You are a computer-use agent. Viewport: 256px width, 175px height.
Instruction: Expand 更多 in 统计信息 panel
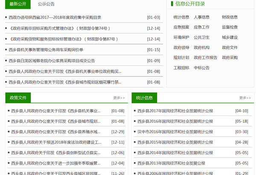(245, 98)
